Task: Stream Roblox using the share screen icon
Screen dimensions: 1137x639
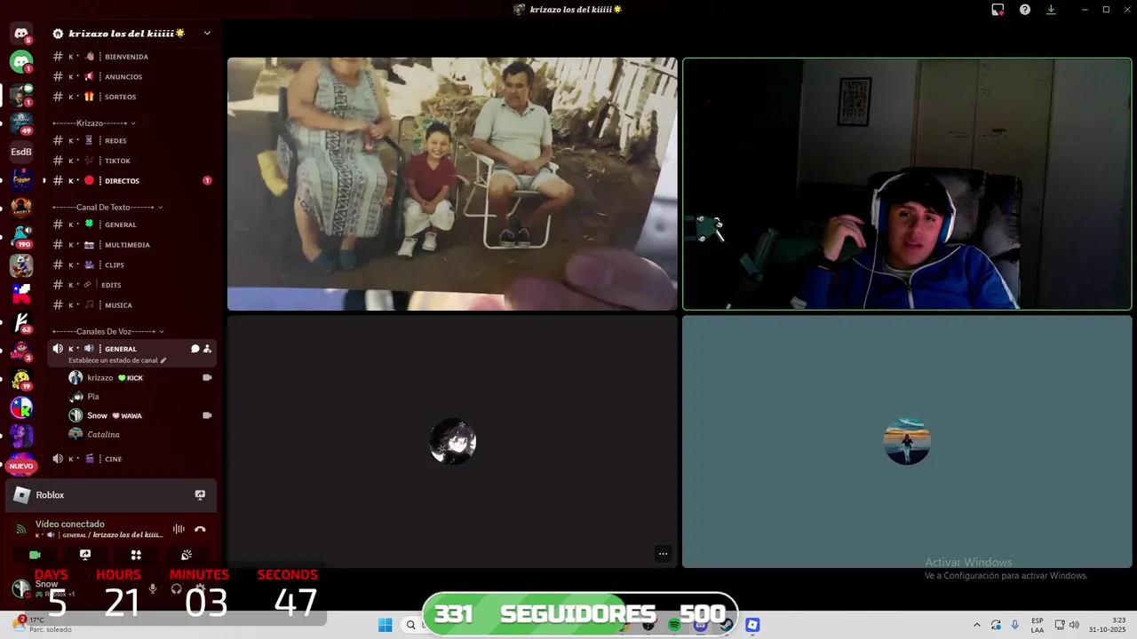Action: point(200,495)
